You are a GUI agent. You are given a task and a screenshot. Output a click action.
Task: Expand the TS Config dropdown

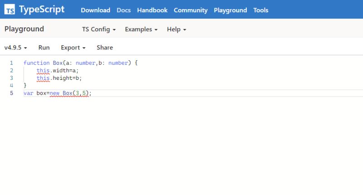[x=99, y=29]
